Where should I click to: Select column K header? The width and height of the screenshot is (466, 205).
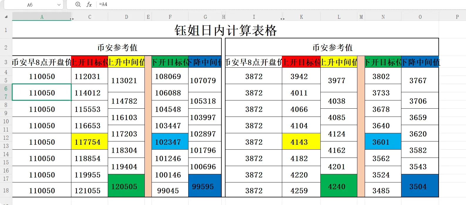coord(301,17)
